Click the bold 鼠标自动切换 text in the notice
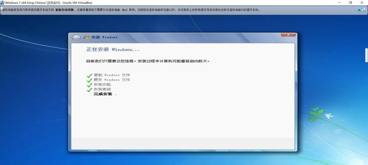This screenshot has width=368, height=165. click(65, 10)
